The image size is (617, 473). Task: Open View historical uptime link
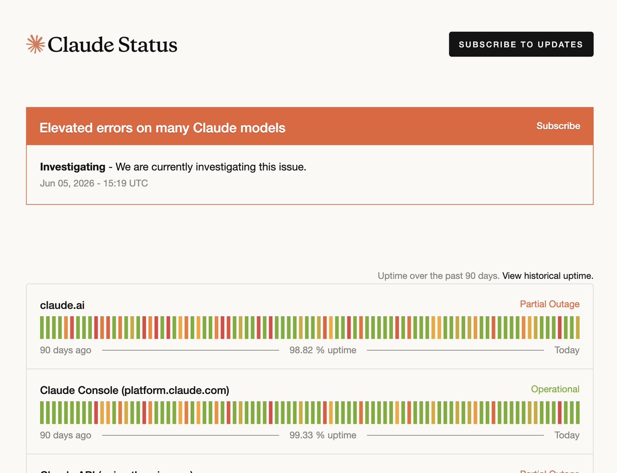coord(548,276)
